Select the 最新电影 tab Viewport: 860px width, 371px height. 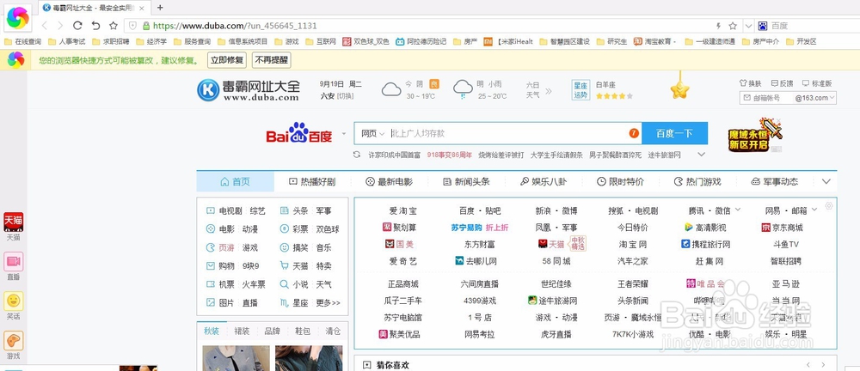coord(389,181)
